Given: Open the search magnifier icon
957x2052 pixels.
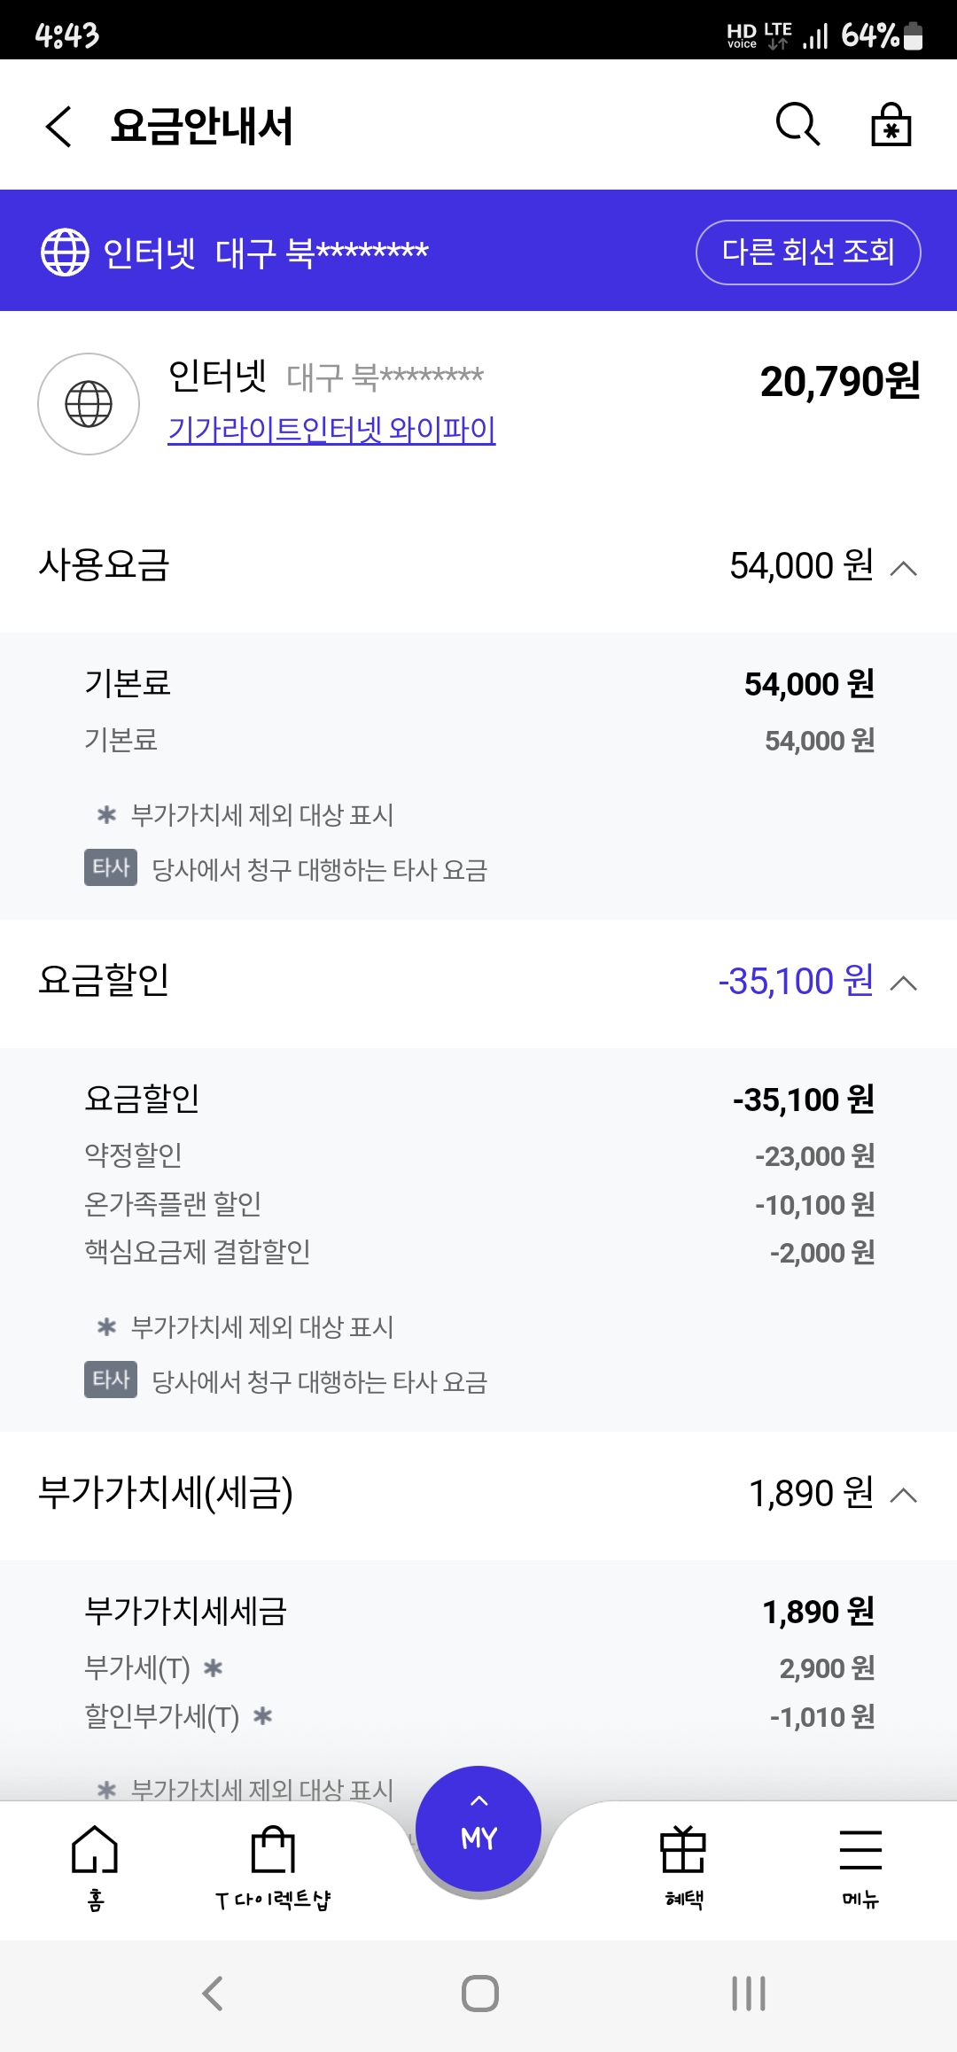Looking at the screenshot, I should (x=797, y=124).
